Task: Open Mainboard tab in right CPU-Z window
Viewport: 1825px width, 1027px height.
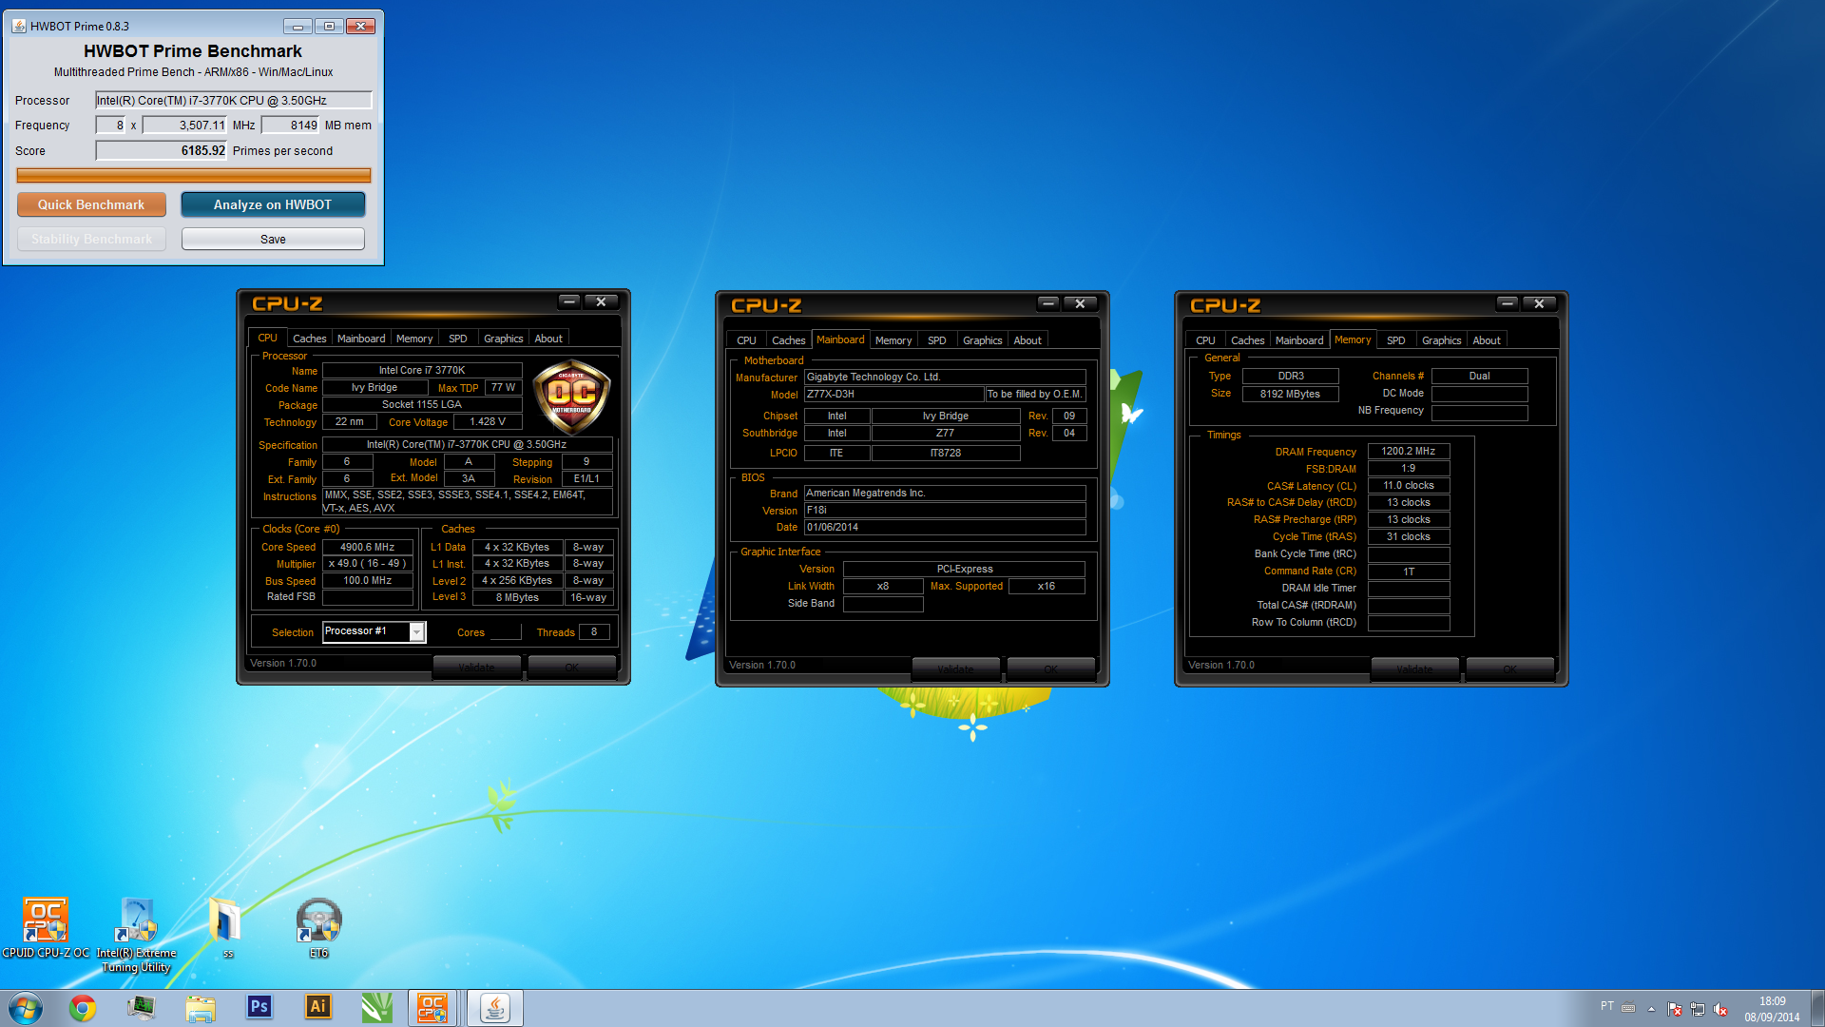Action: 1299,340
